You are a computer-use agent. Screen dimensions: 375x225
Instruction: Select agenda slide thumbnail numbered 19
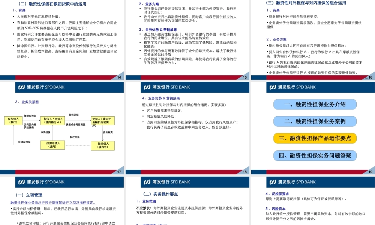click(x=313, y=128)
